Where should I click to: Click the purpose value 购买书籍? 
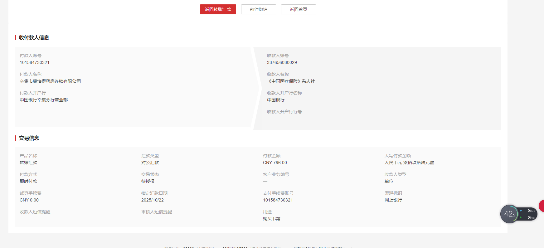[x=271, y=219]
